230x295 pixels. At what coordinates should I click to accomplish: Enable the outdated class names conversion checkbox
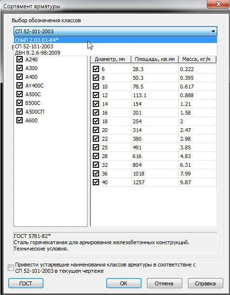[x=11, y=267]
